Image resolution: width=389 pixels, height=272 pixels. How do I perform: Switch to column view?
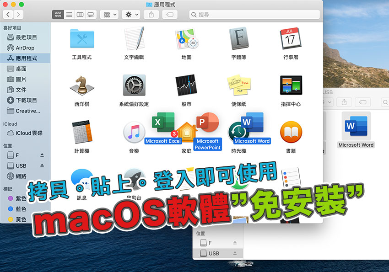[80, 15]
